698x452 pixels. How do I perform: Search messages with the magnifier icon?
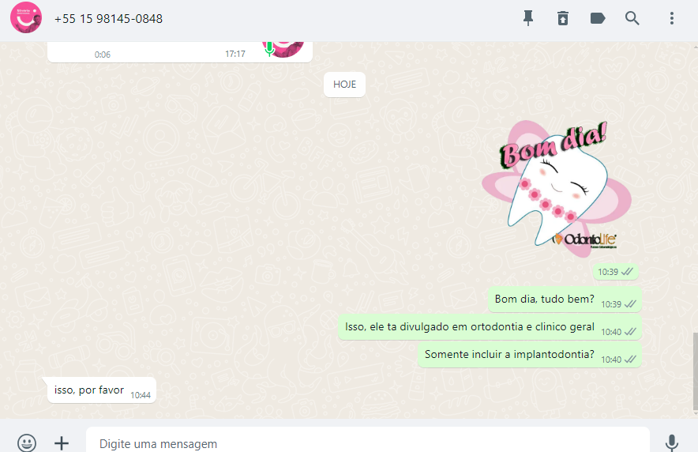[632, 18]
